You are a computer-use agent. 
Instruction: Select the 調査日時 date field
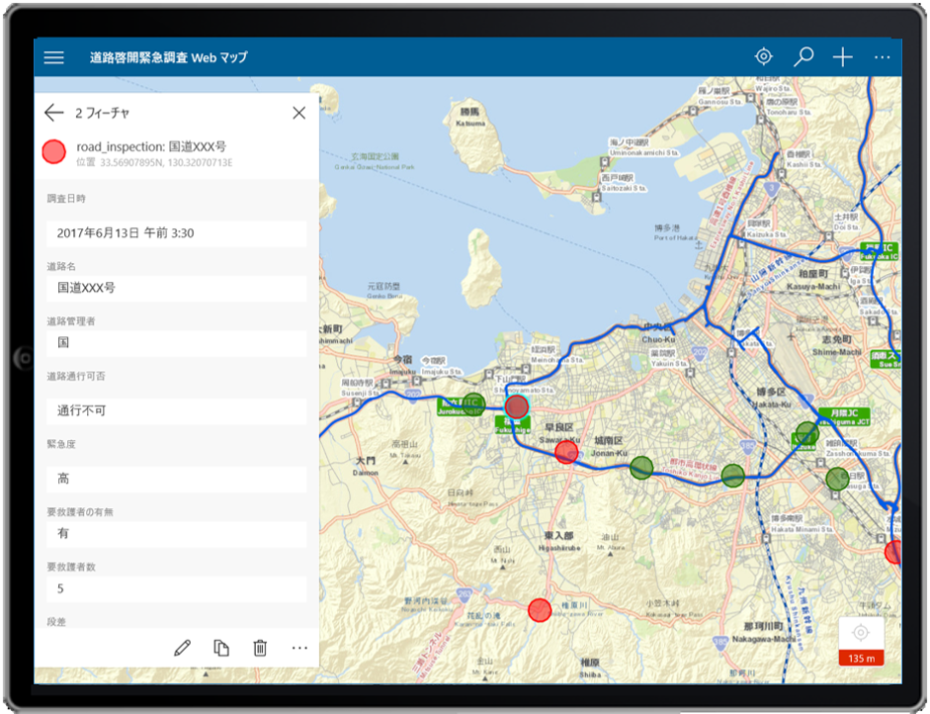click(x=176, y=233)
